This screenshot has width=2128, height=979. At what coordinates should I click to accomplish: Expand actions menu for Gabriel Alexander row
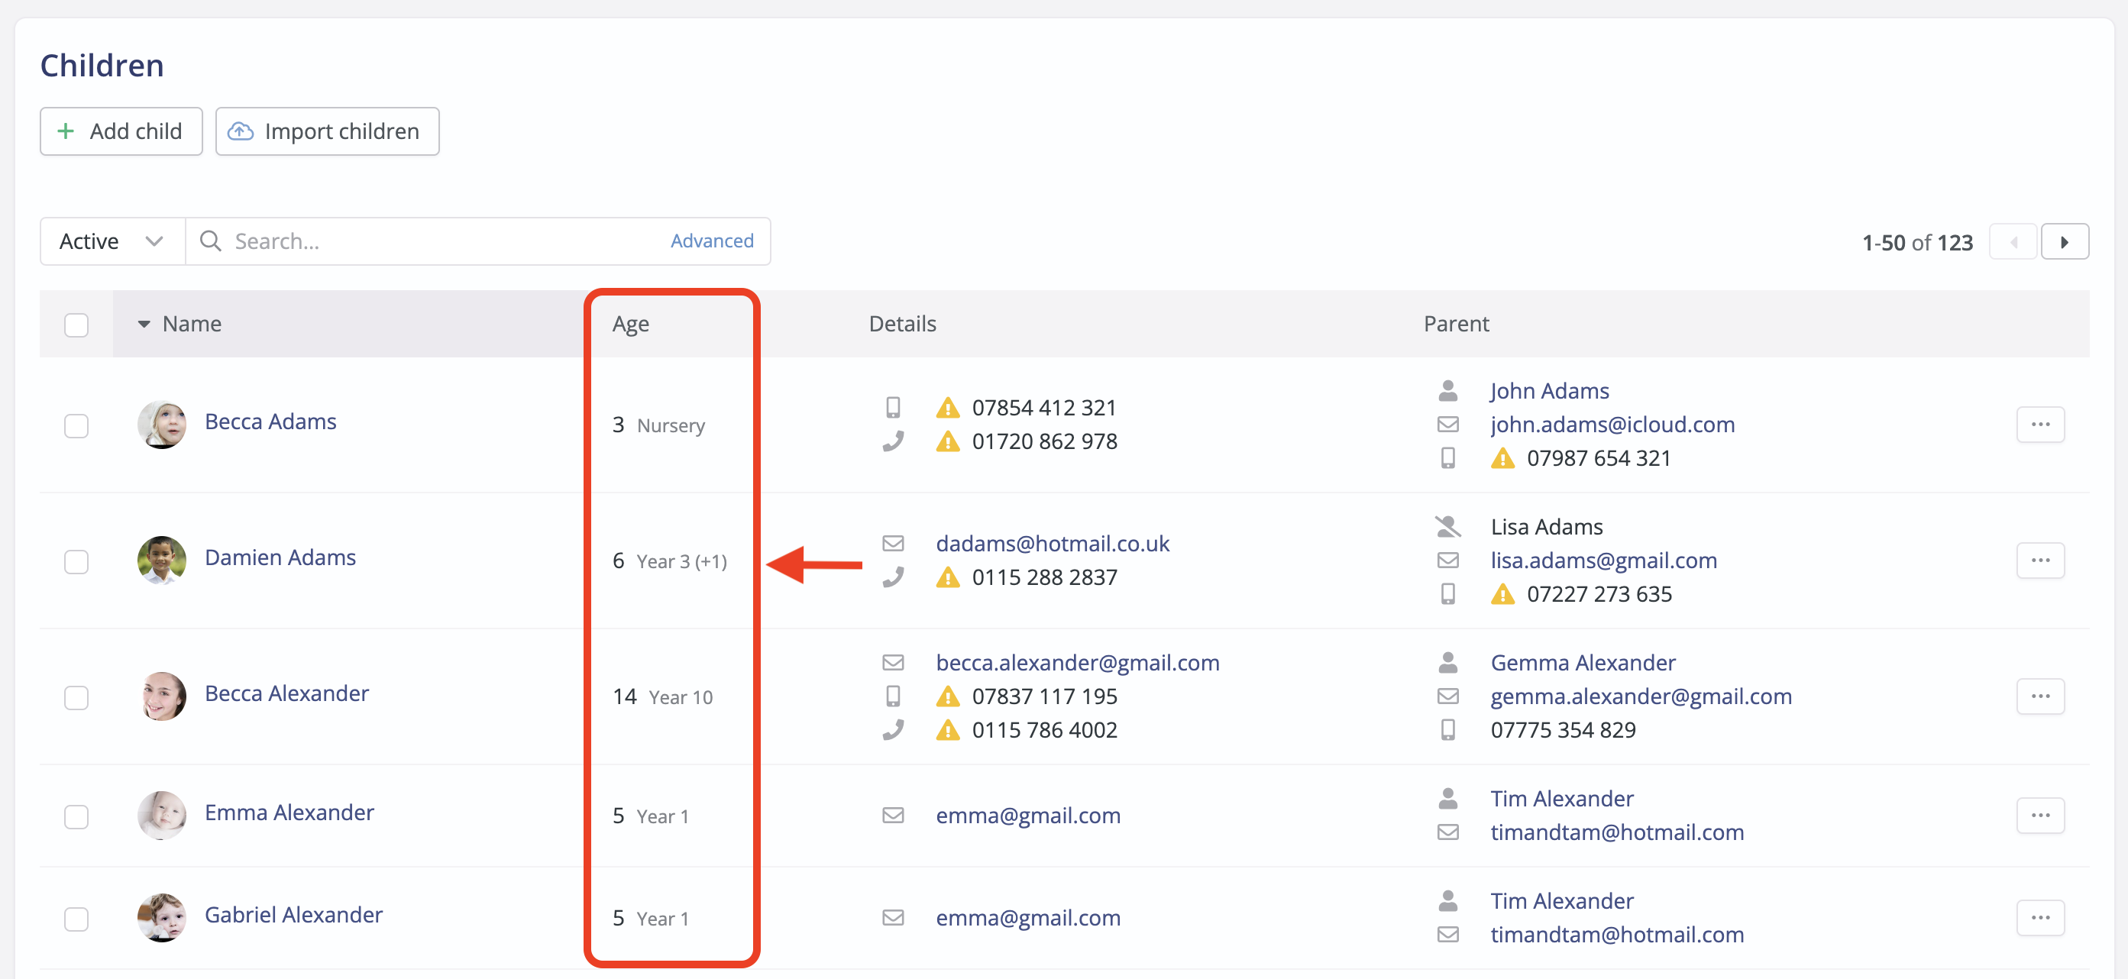[x=2039, y=918]
